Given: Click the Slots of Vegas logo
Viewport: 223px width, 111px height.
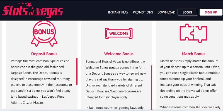Looking at the screenshot, I should [32, 10].
